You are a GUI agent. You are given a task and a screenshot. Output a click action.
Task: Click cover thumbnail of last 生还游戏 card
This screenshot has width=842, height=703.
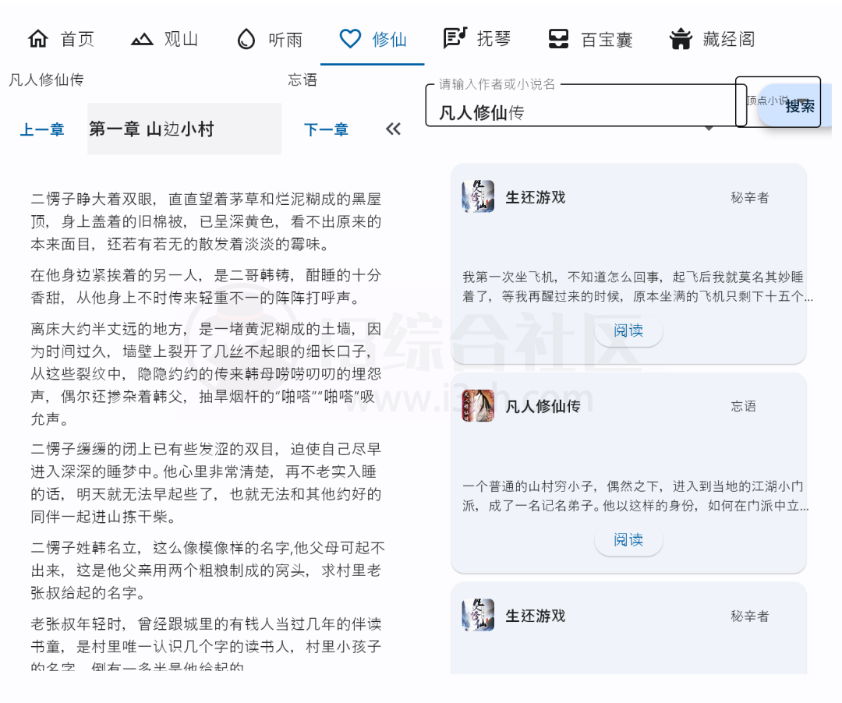[478, 615]
